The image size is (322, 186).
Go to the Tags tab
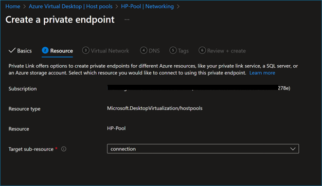tap(184, 51)
